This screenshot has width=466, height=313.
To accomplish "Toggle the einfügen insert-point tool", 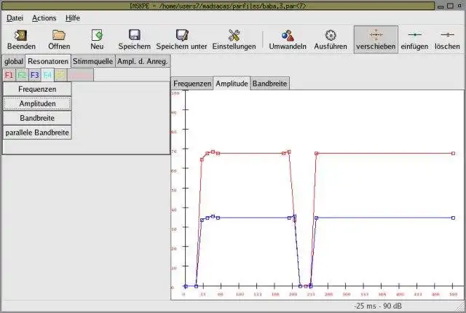I will 414,39.
